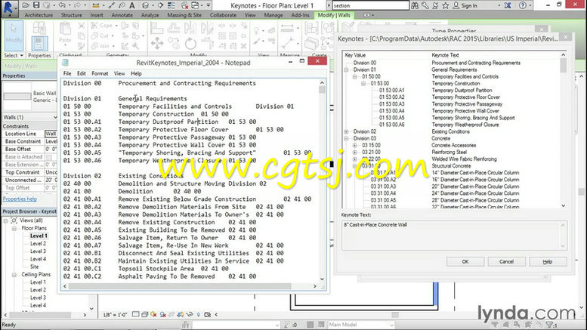This screenshot has height=330, width=587.
Task: Click the Switch Windows icon
Action: tap(196, 5)
